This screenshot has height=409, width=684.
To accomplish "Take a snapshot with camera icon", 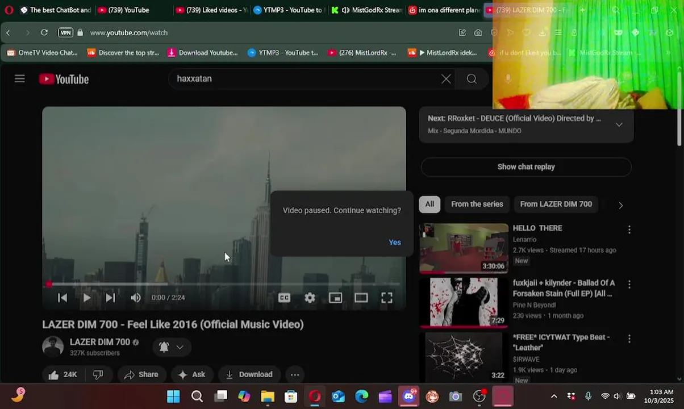I will coord(478,33).
